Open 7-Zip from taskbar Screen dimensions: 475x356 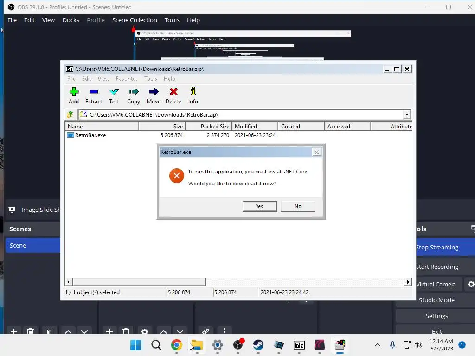click(299, 345)
